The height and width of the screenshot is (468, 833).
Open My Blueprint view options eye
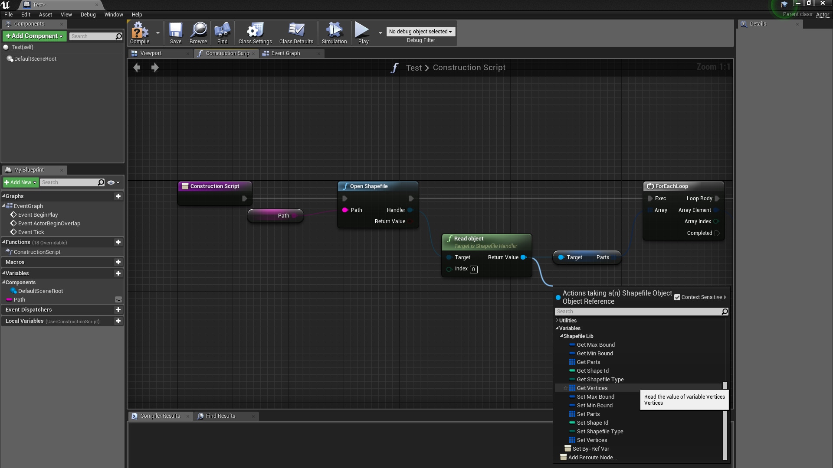point(113,182)
